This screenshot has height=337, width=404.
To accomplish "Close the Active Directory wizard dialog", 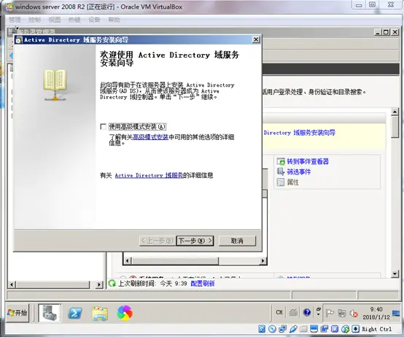I will pyautogui.click(x=256, y=39).
